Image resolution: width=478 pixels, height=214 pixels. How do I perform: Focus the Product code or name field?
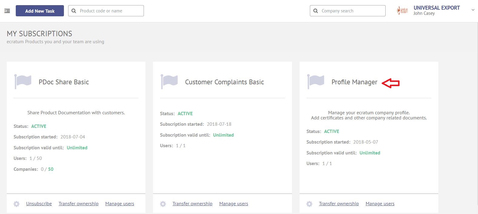click(x=106, y=11)
